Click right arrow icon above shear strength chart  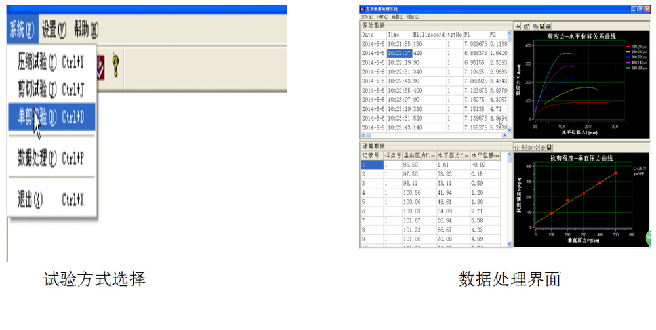[x=537, y=147]
